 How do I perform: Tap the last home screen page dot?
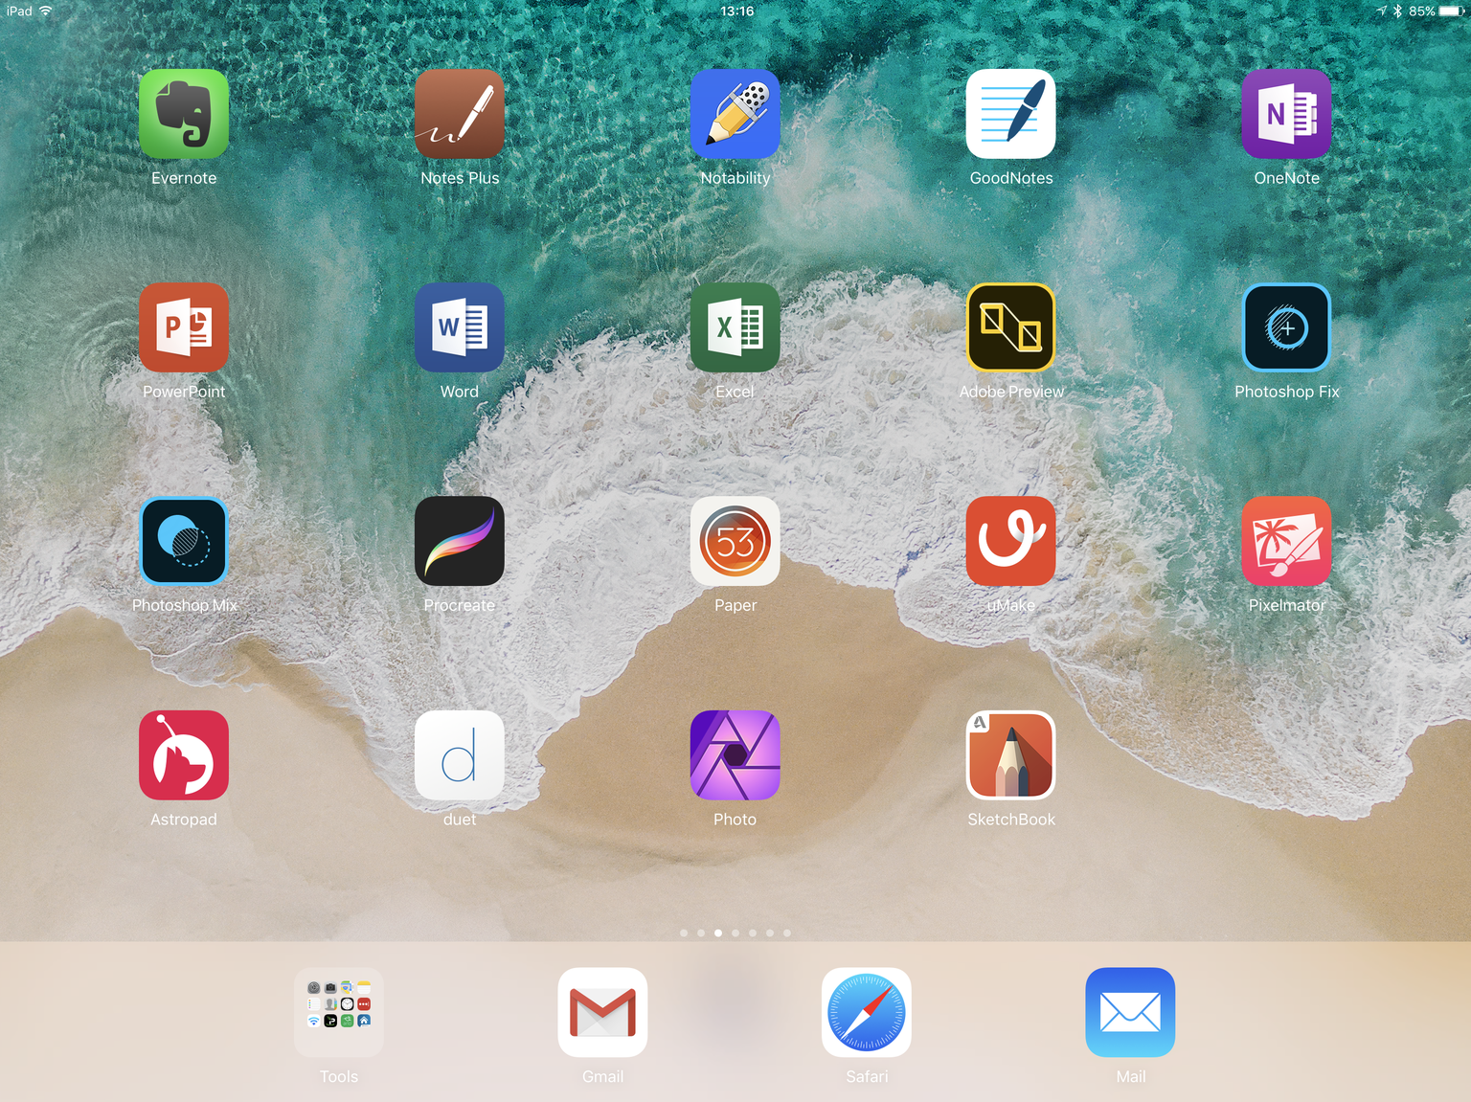tap(787, 933)
